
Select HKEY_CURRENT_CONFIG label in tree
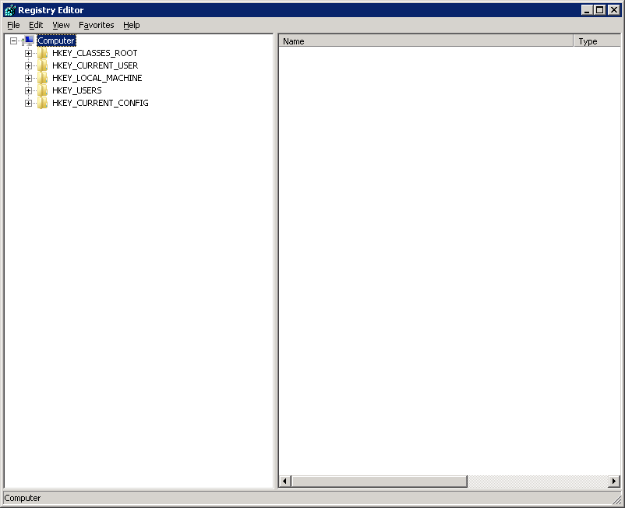(x=101, y=103)
